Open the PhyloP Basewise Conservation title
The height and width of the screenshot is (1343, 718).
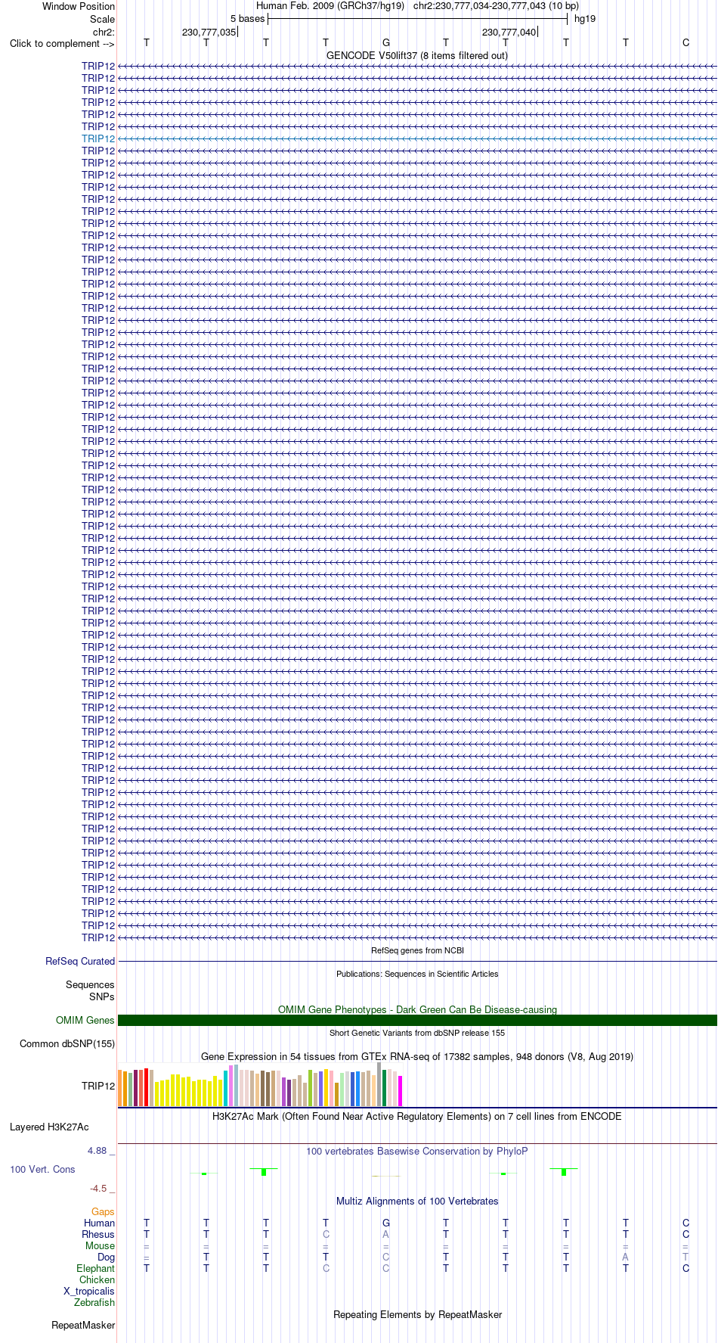(x=417, y=1151)
